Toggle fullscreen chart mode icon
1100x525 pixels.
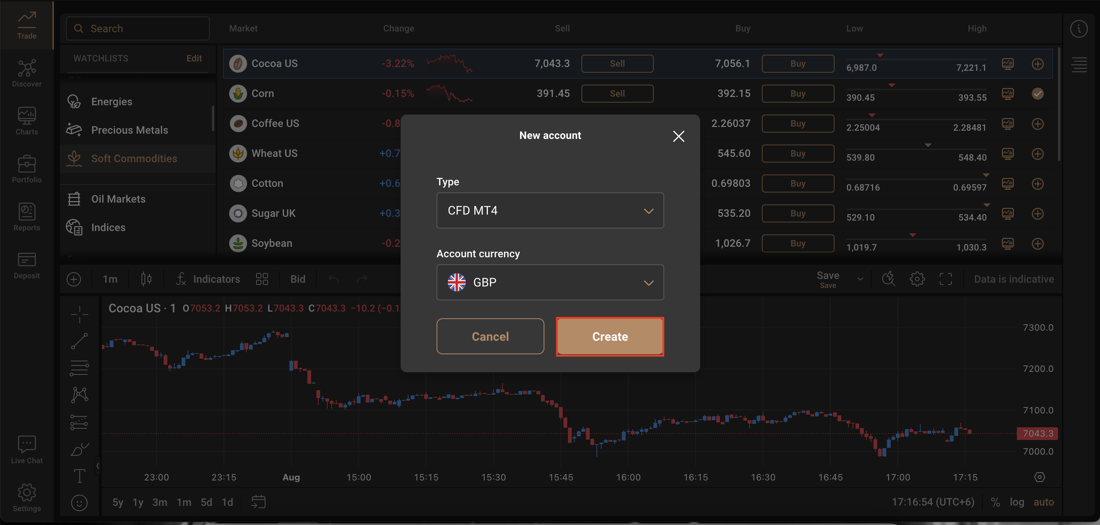click(945, 279)
